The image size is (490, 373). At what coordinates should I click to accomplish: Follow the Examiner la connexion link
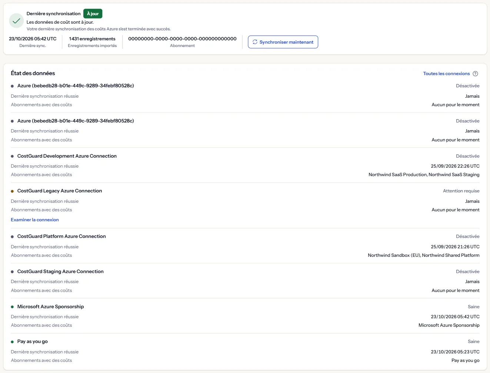point(35,220)
